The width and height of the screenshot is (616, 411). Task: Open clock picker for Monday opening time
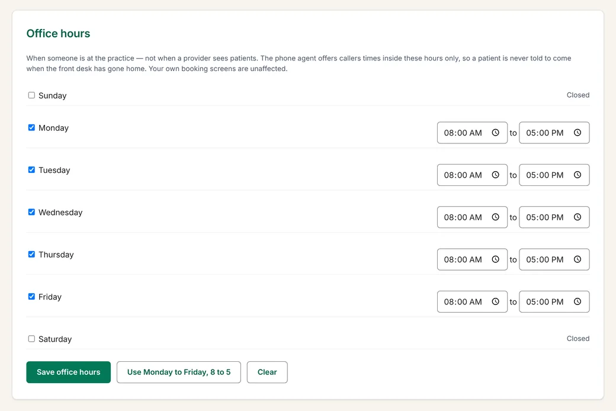pos(495,133)
